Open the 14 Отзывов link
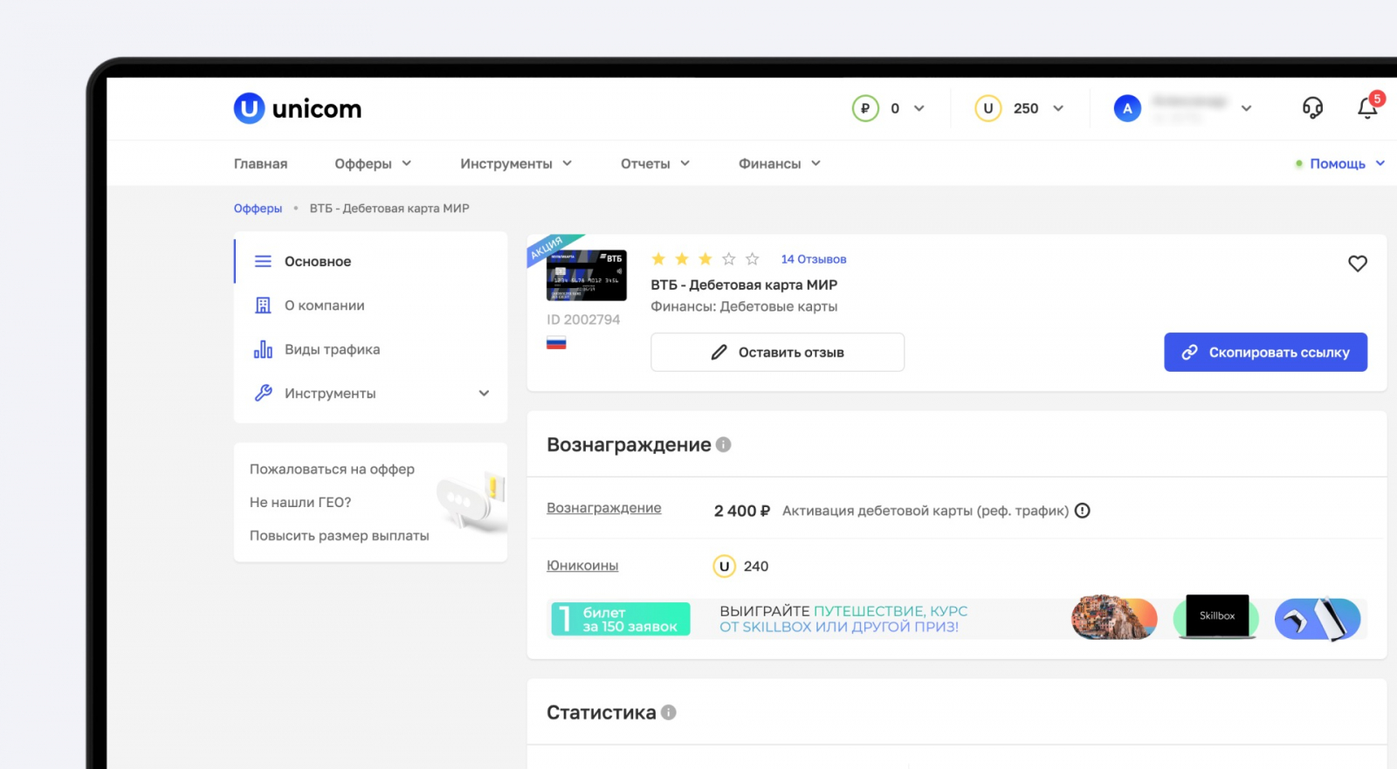 814,259
